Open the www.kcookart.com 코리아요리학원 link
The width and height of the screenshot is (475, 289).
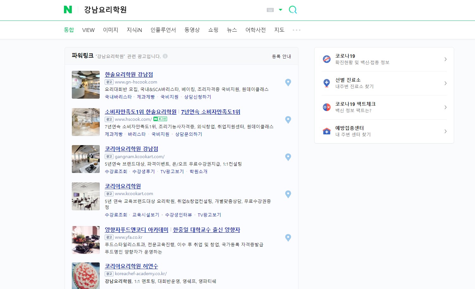[x=123, y=186]
